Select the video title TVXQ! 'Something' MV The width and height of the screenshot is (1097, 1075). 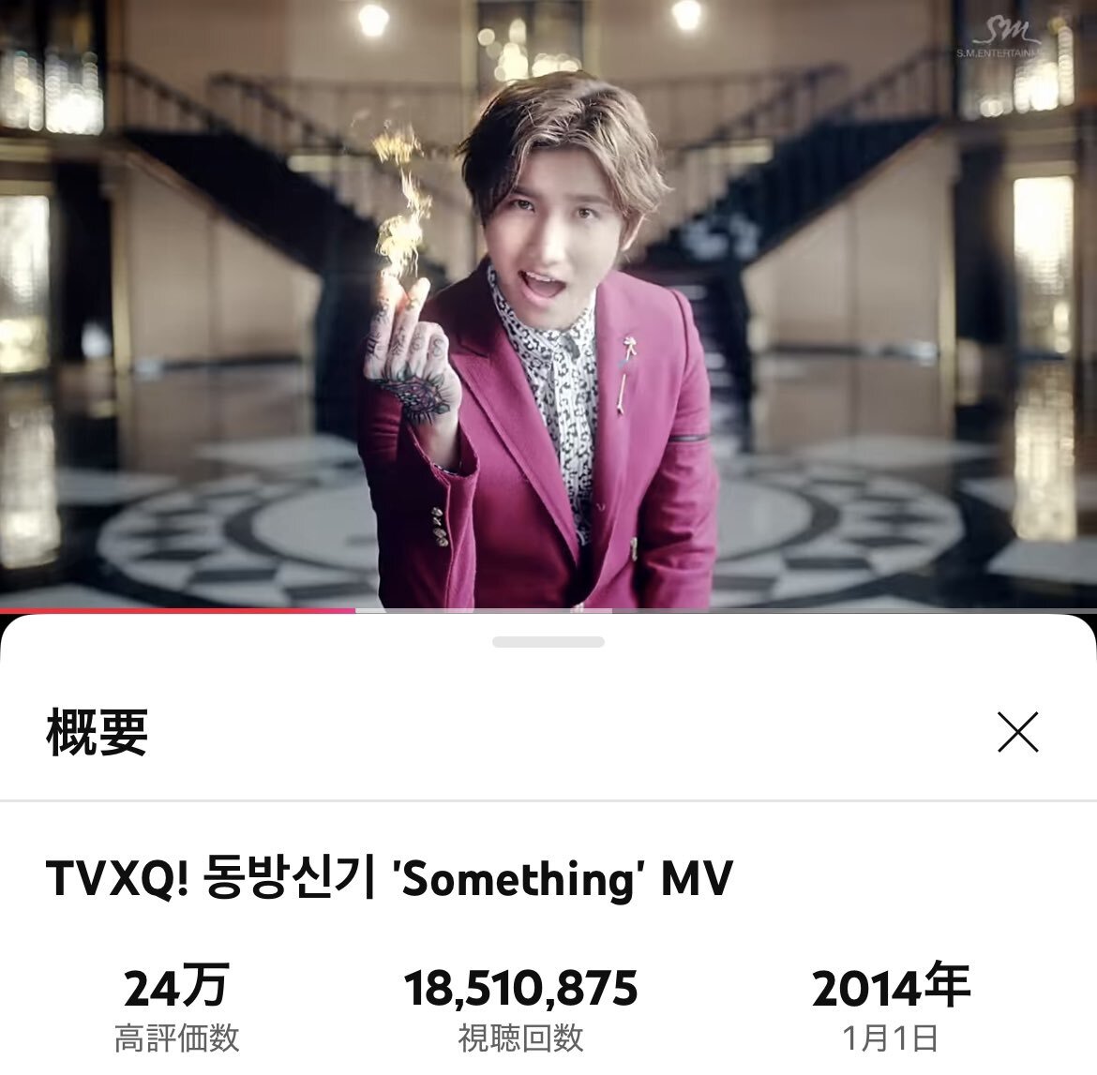tap(389, 878)
